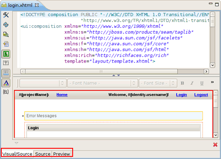Open the block style combo box

(43, 83)
